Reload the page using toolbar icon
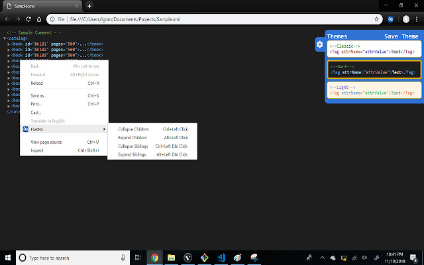 28,19
